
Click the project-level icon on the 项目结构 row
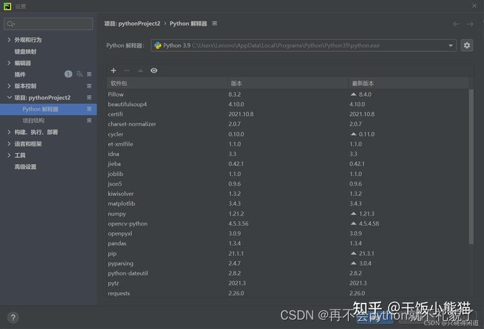point(89,121)
